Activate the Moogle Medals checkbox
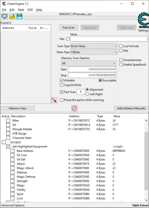The image size is (149, 208). click(8, 129)
